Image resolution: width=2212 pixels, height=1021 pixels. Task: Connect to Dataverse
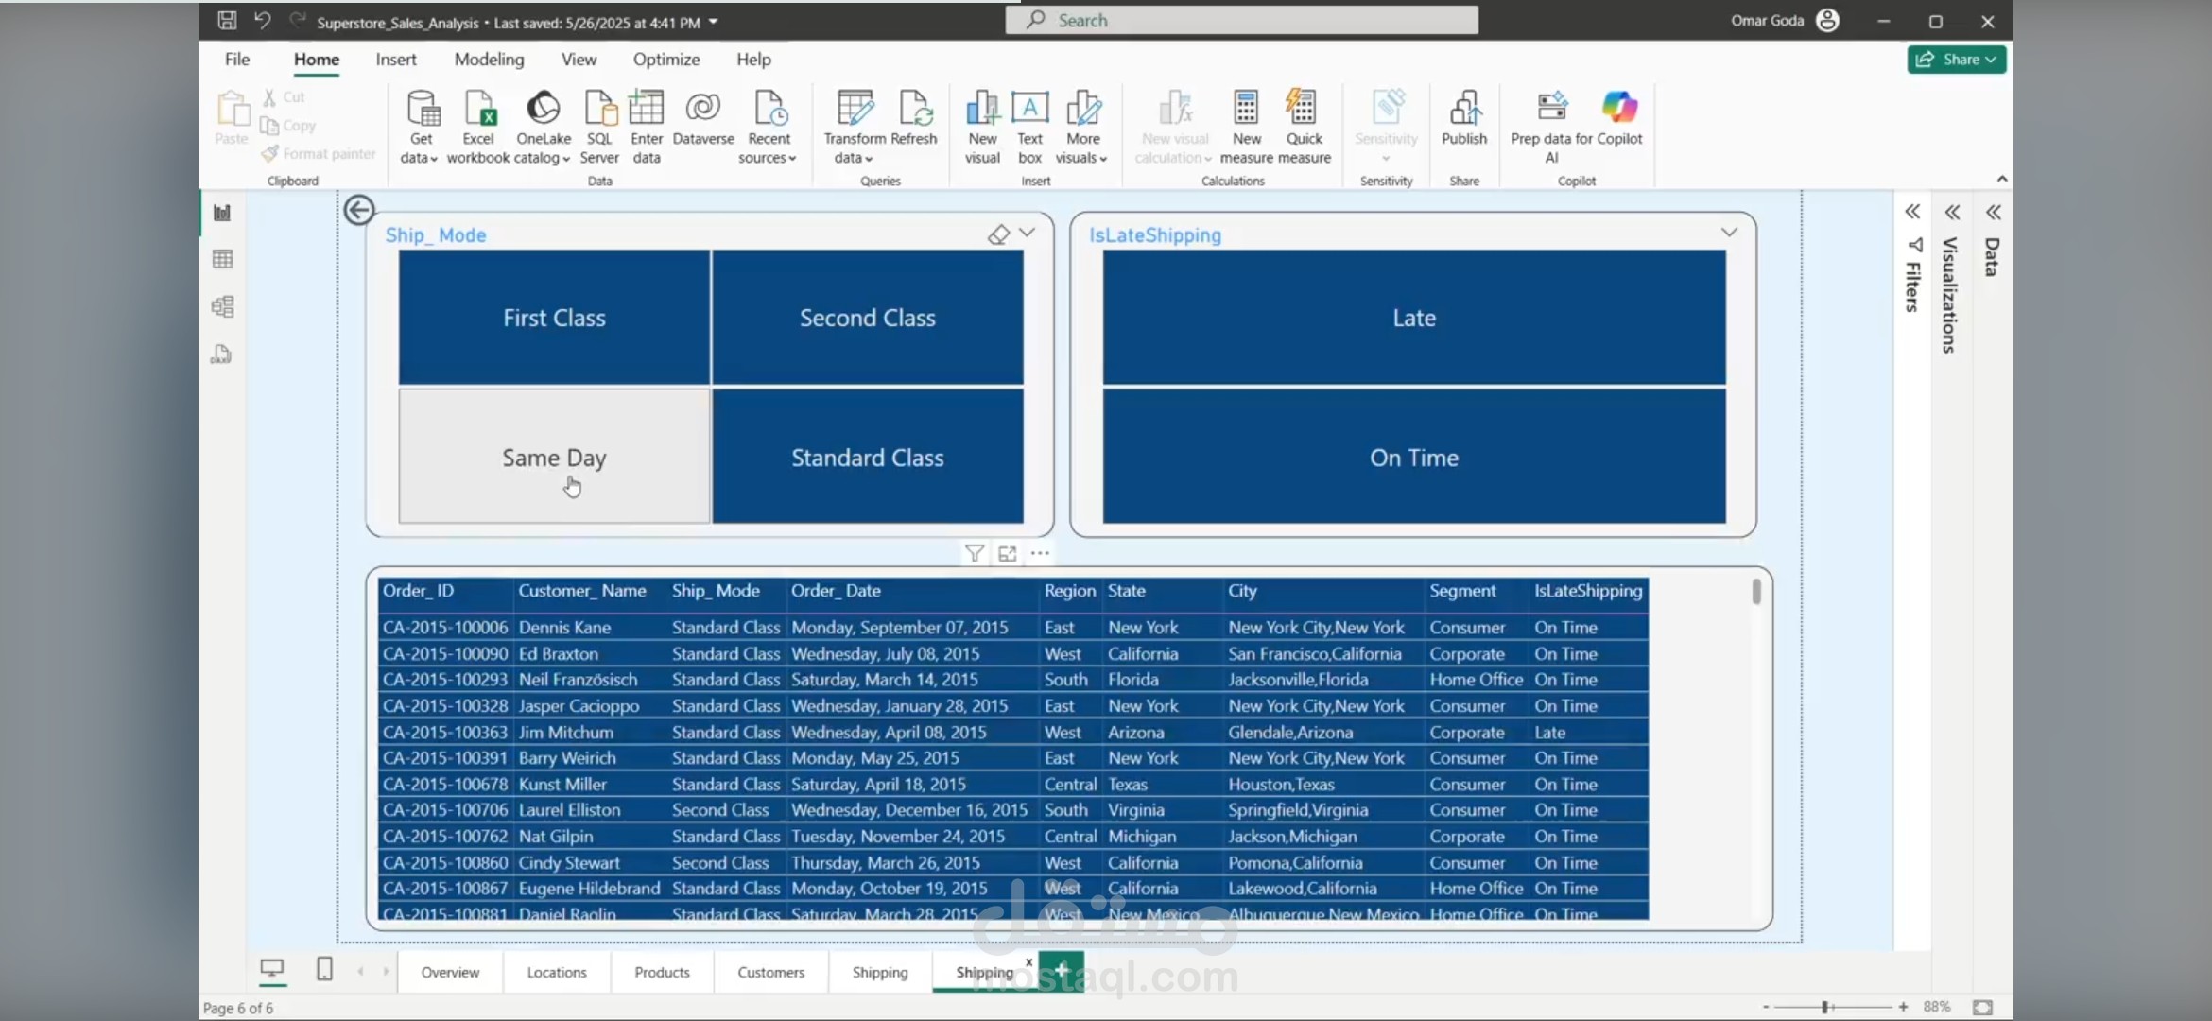(x=703, y=119)
